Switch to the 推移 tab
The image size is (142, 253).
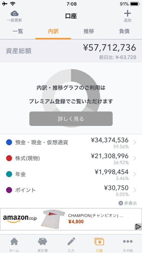(89, 31)
